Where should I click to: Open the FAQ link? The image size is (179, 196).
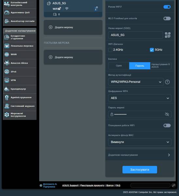[x=118, y=185]
